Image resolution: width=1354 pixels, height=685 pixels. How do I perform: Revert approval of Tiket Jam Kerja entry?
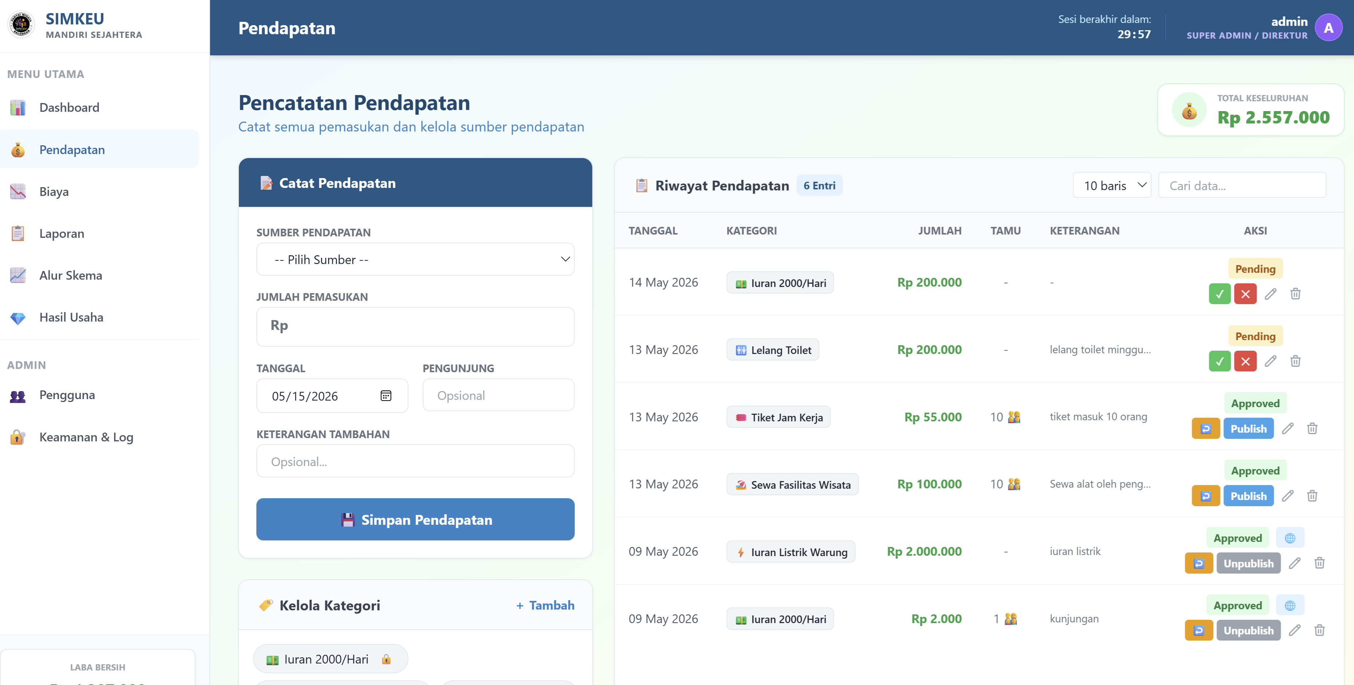tap(1206, 429)
